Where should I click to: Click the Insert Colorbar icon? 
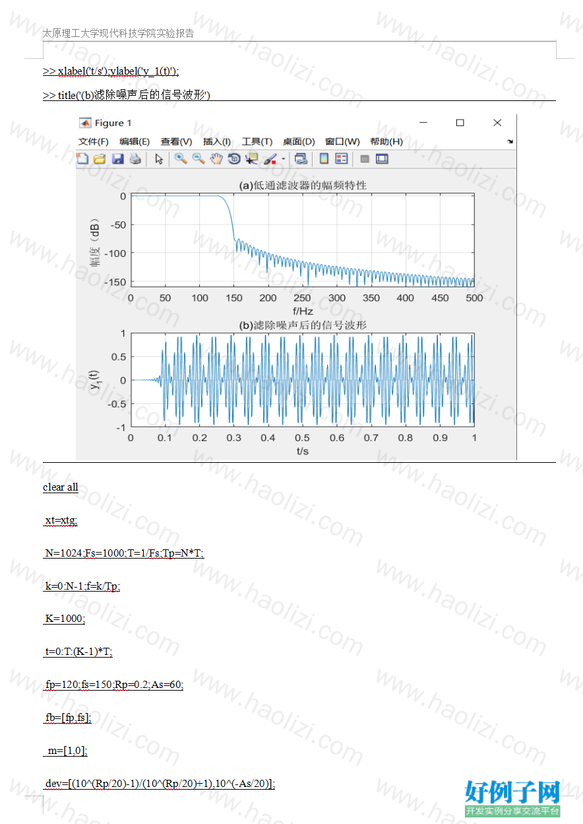(x=324, y=158)
